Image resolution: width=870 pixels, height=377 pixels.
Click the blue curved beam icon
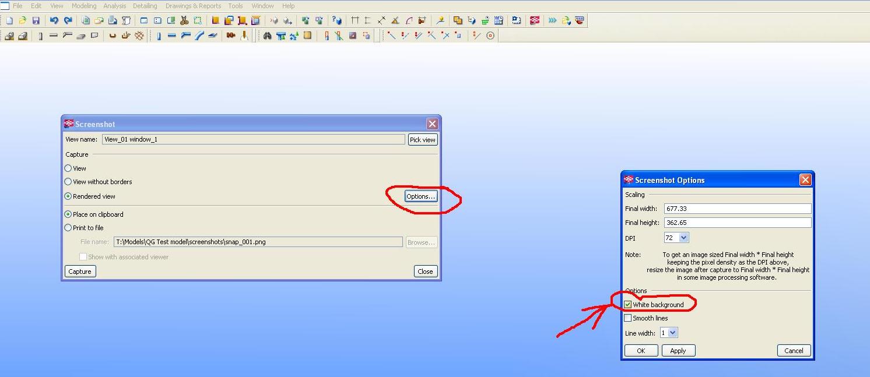click(199, 36)
